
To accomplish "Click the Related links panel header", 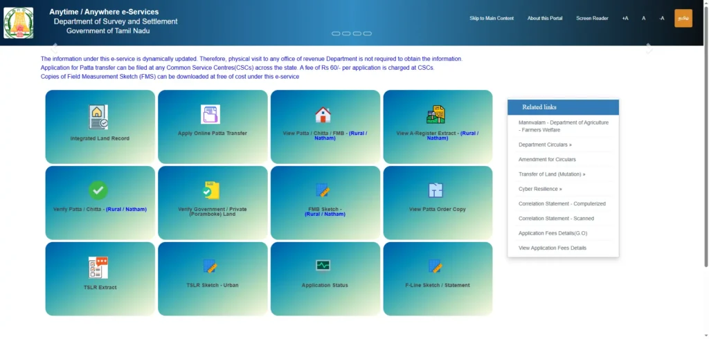I will click(563, 107).
